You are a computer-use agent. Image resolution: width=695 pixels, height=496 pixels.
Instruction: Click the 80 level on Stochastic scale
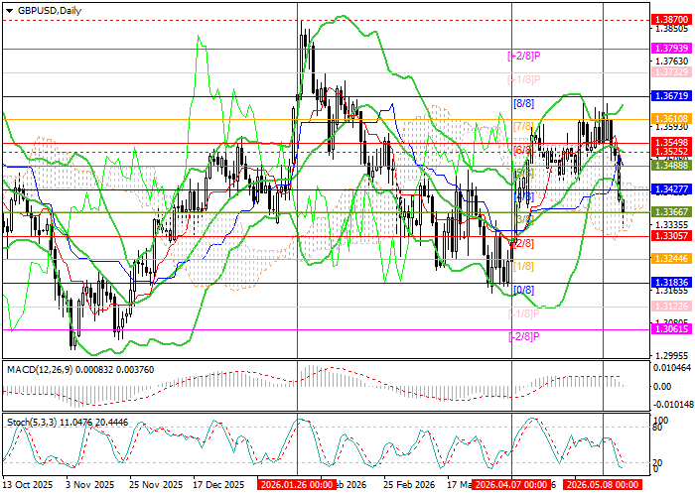coord(658,428)
